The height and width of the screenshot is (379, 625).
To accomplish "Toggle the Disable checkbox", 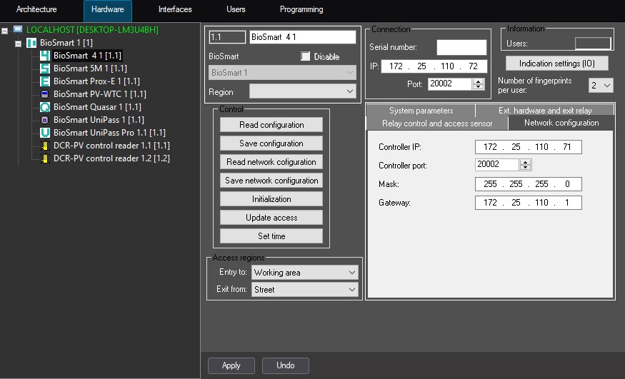I will (x=306, y=56).
